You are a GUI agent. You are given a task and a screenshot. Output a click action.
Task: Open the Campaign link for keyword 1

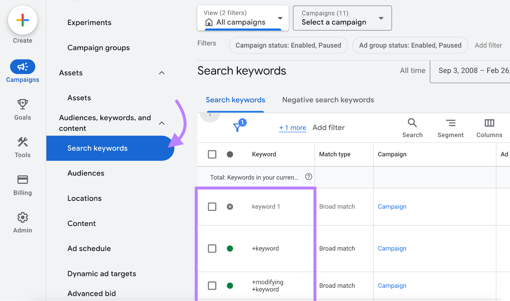click(x=392, y=206)
